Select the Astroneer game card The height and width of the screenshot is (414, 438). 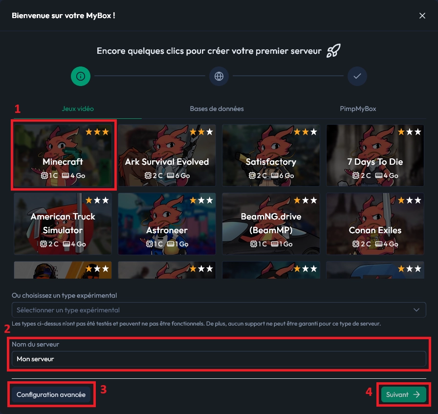(x=167, y=224)
